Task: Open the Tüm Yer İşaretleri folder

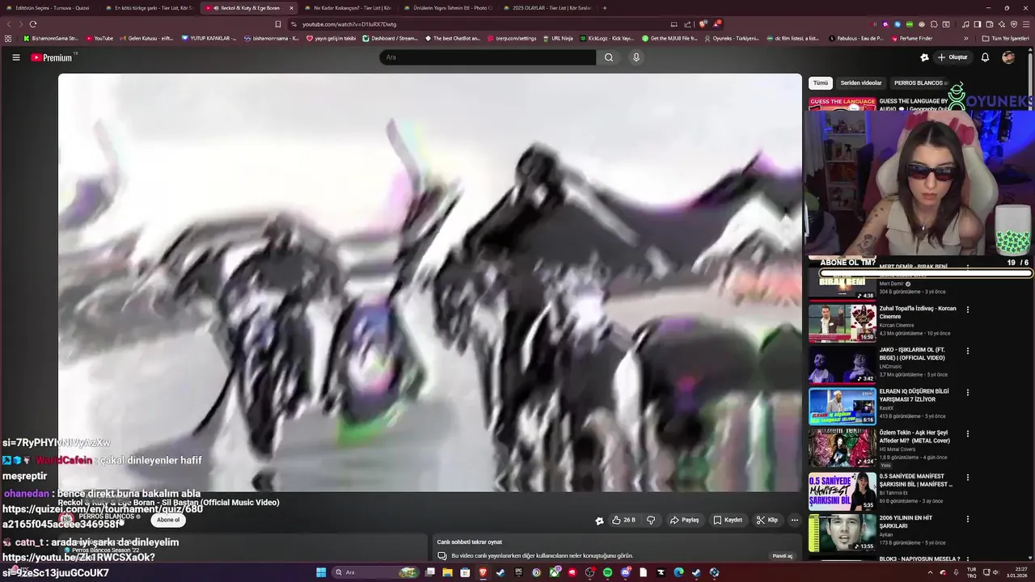Action: [1005, 38]
